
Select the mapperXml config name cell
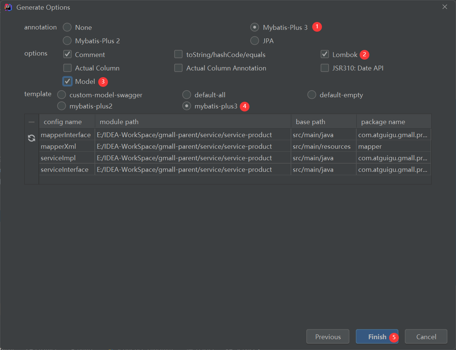(x=67, y=146)
